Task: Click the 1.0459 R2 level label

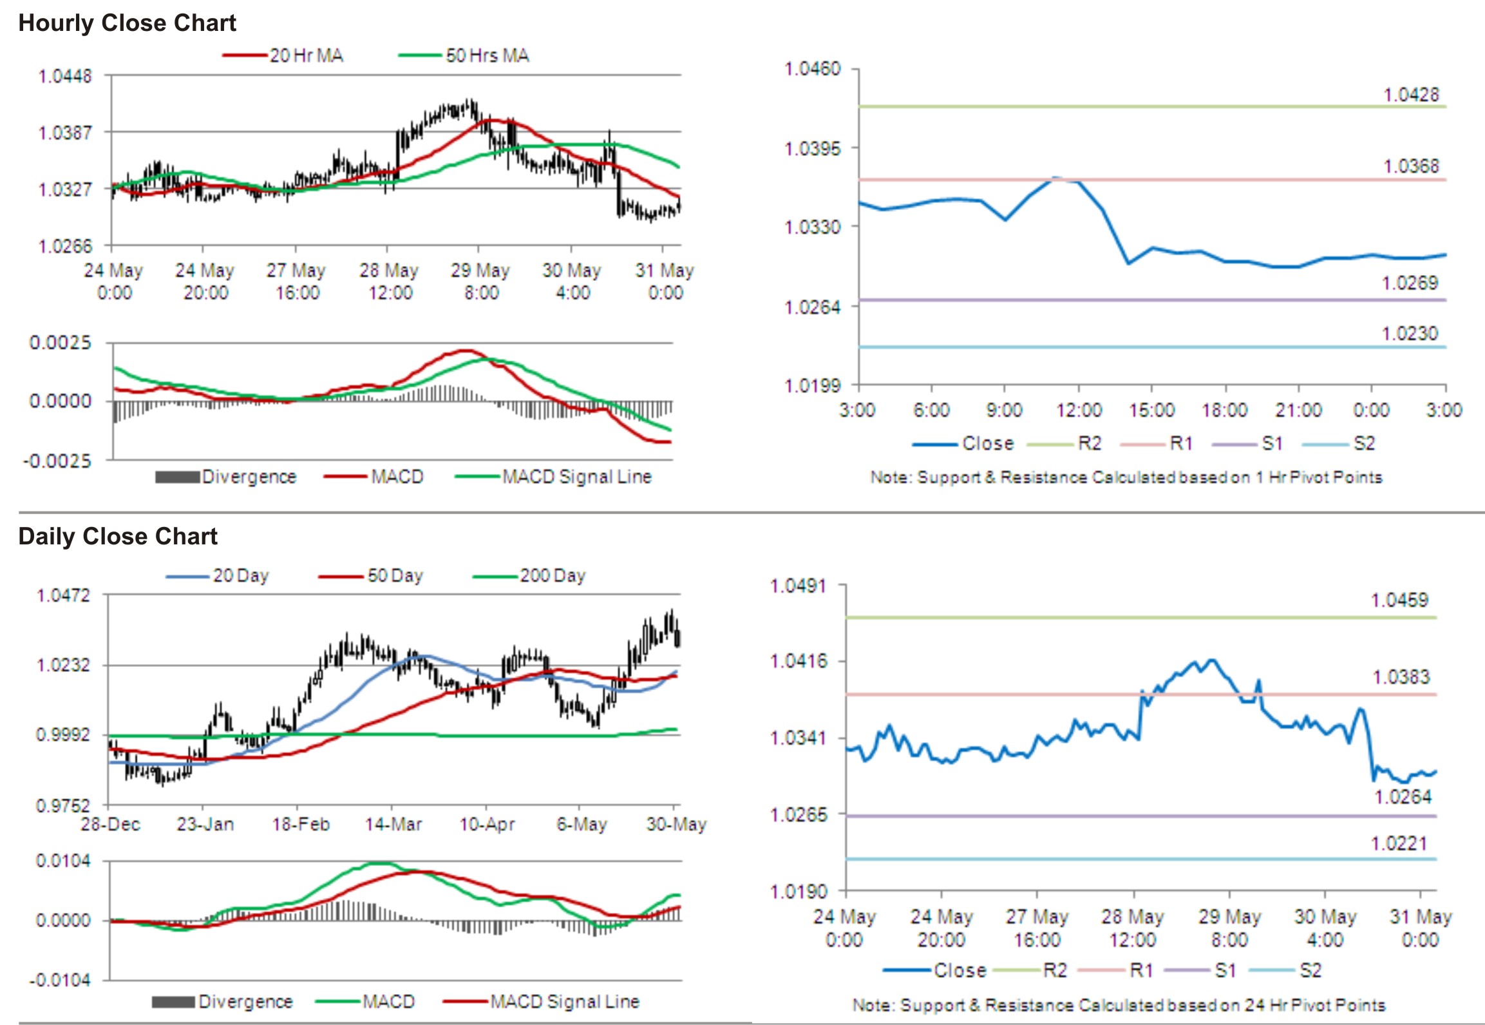Action: pyautogui.click(x=1399, y=600)
